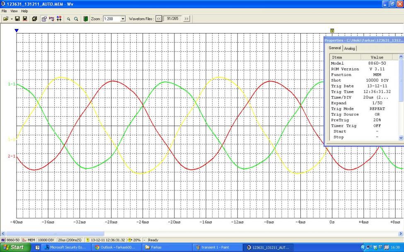Click the small magnifier zoom out icon
This screenshot has height=252, width=404.
click(68, 19)
